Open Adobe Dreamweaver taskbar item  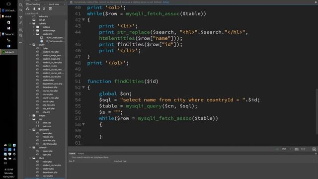9,52
